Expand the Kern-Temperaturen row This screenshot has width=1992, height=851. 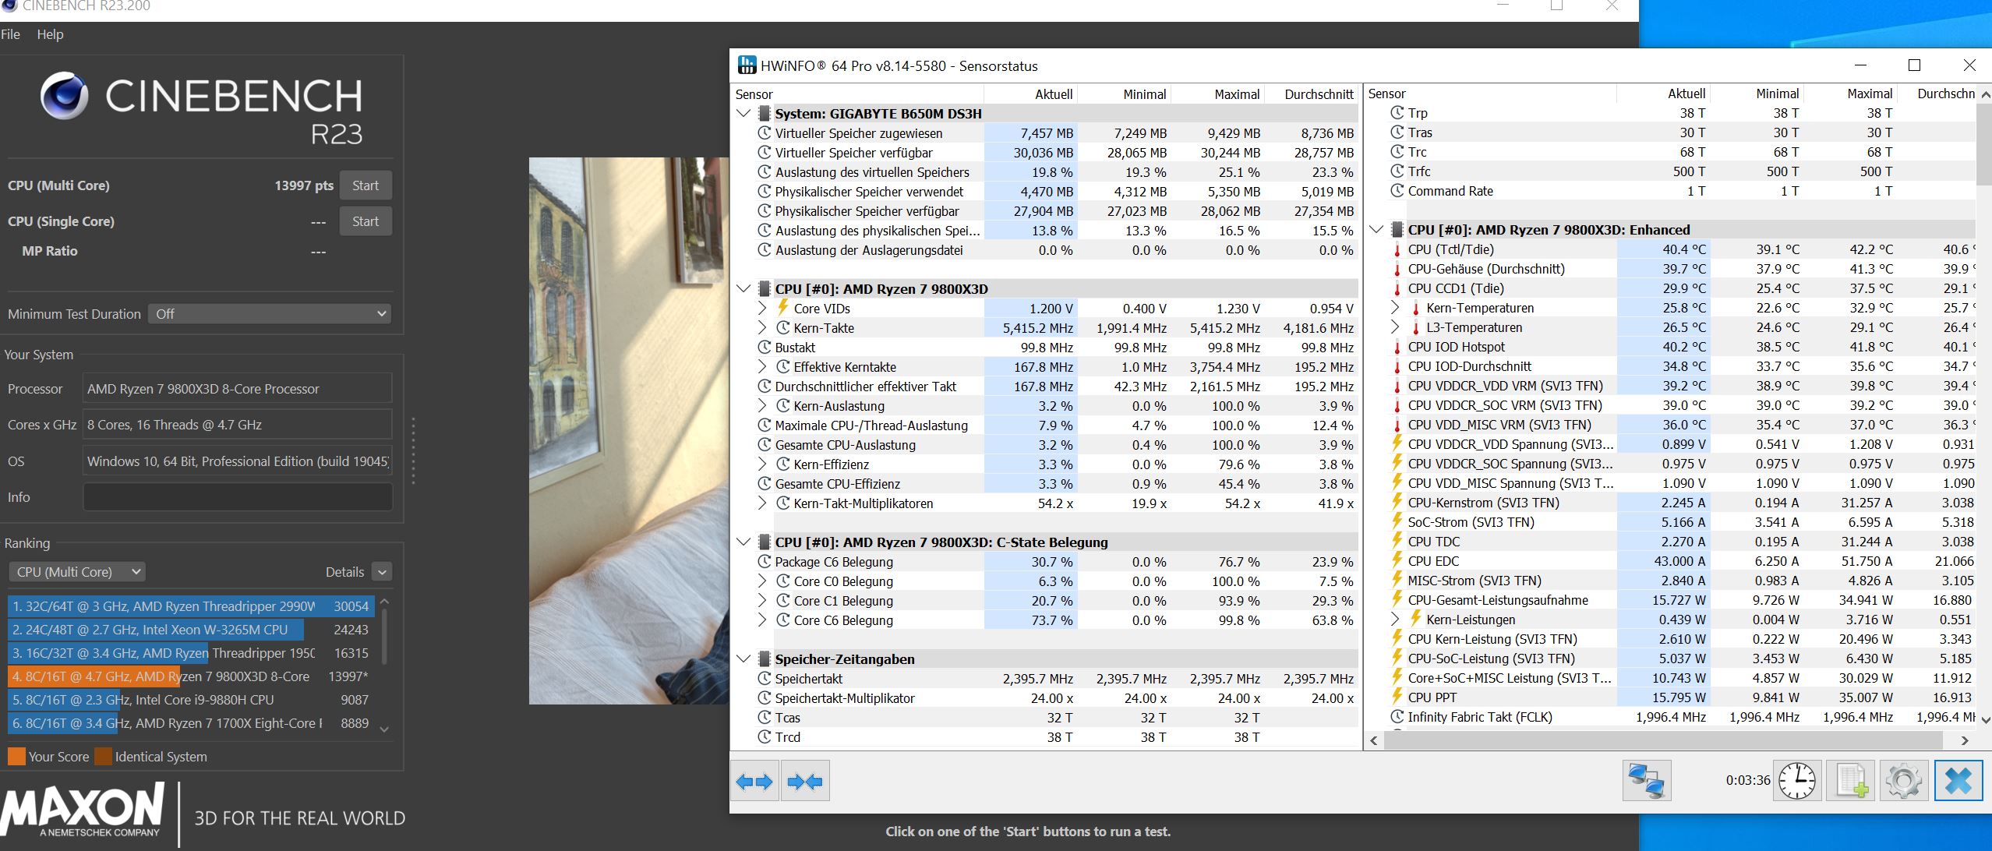(x=1395, y=308)
